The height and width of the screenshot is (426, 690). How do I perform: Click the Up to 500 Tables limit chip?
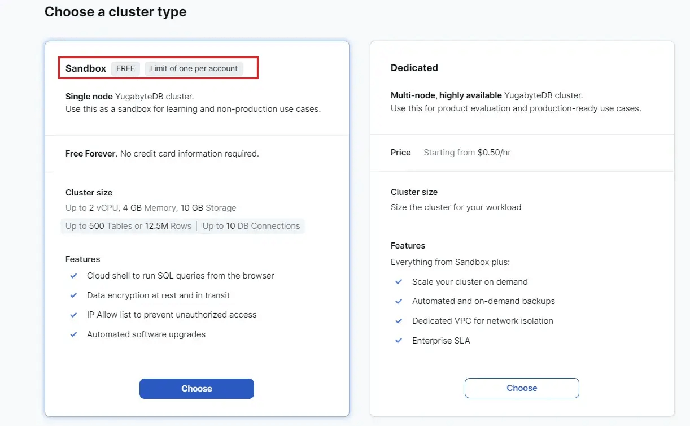128,226
